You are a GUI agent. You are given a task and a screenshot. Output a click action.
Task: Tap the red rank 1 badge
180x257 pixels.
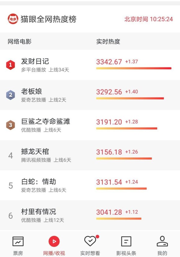pyautogui.click(x=10, y=65)
